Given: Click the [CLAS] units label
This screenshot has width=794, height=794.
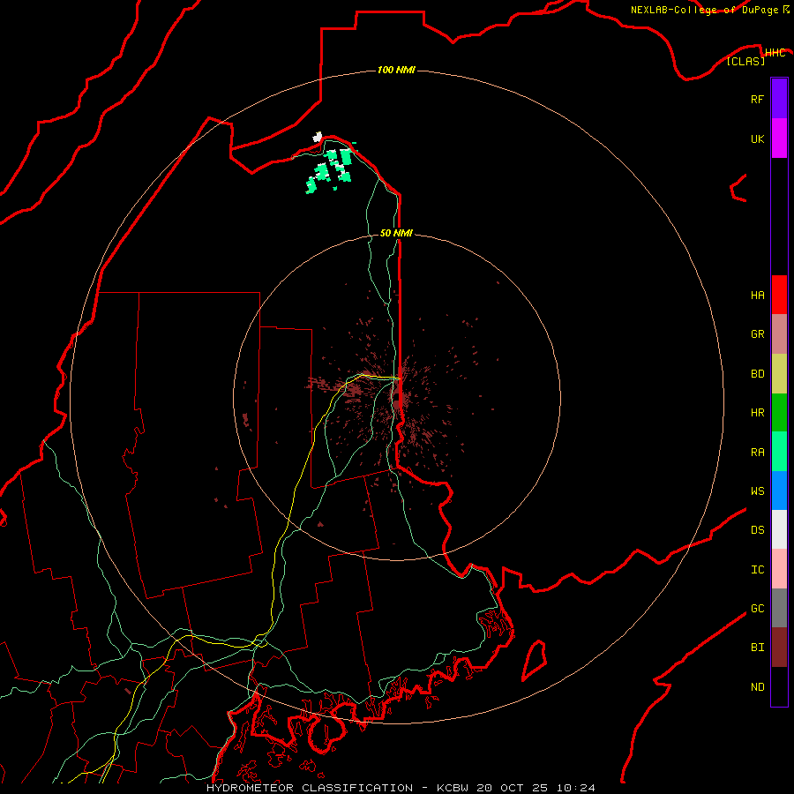Looking at the screenshot, I should point(745,62).
